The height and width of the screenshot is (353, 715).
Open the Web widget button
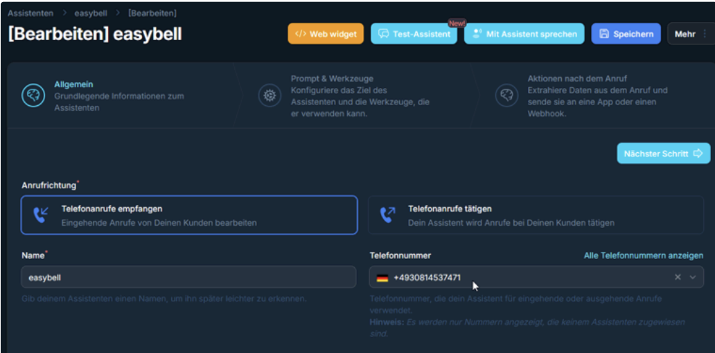(x=326, y=34)
